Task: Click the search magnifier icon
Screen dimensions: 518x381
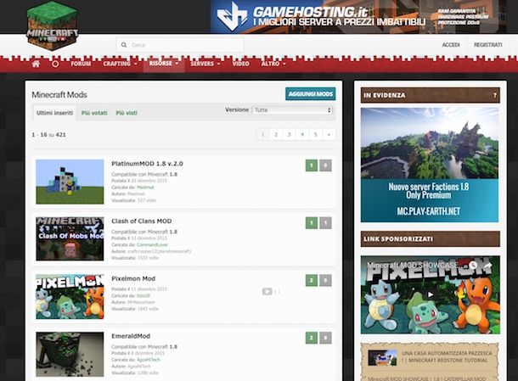Action: pyautogui.click(x=124, y=45)
